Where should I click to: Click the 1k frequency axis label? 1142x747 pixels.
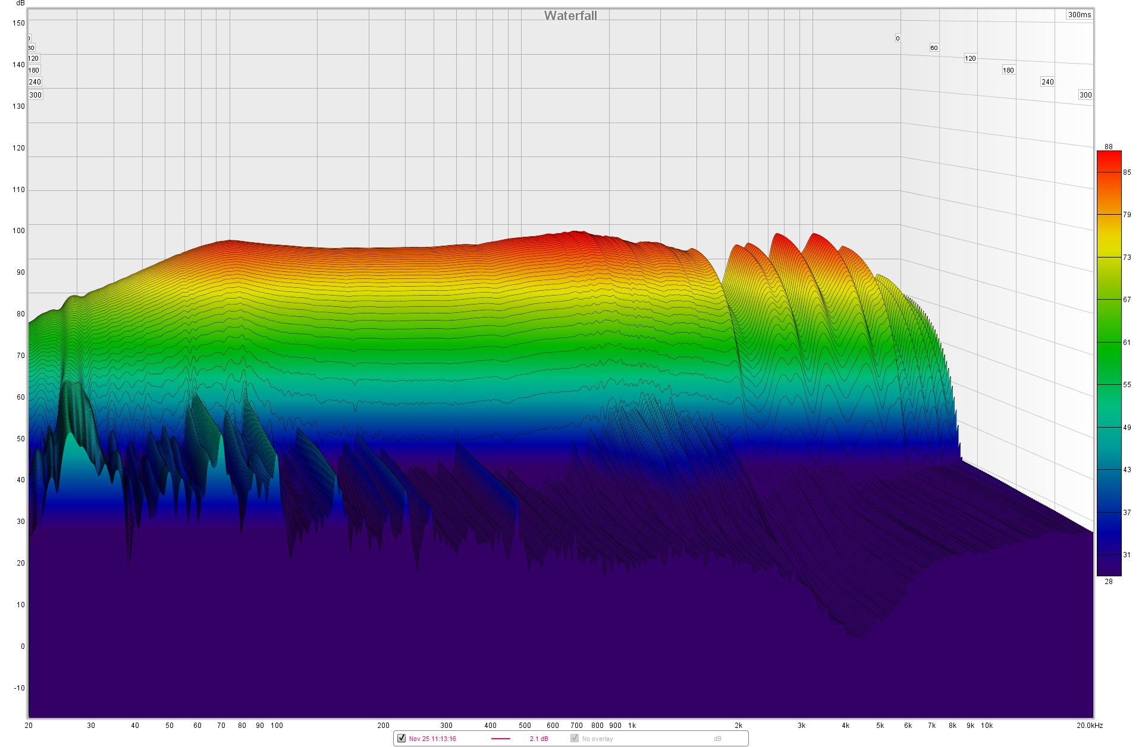pos(632,726)
